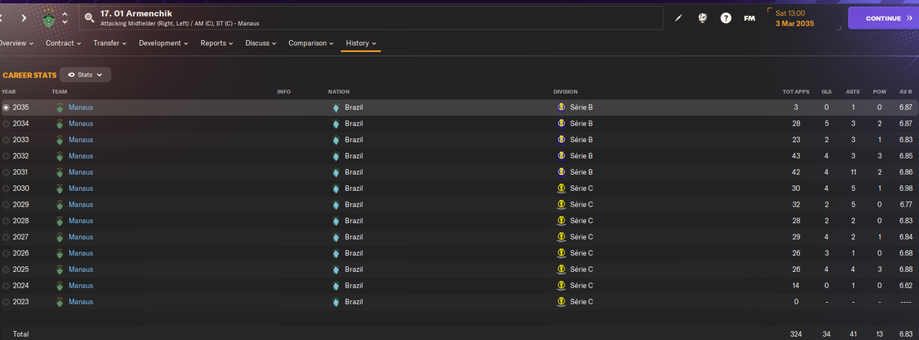Image resolution: width=919 pixels, height=340 pixels.
Task: Sort by AV R column header
Action: 905,92
